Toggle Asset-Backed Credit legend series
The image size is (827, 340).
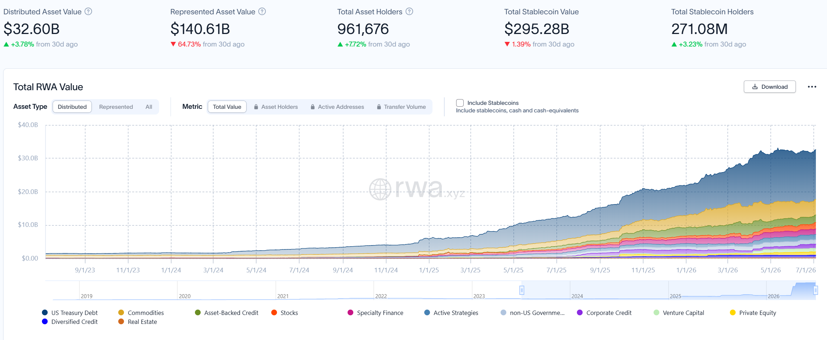pyautogui.click(x=226, y=313)
